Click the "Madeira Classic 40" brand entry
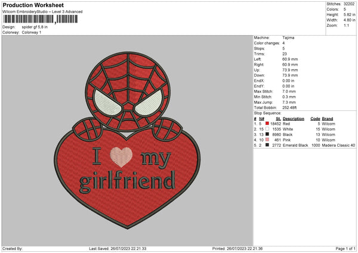The image size is (358, 253). point(338,145)
